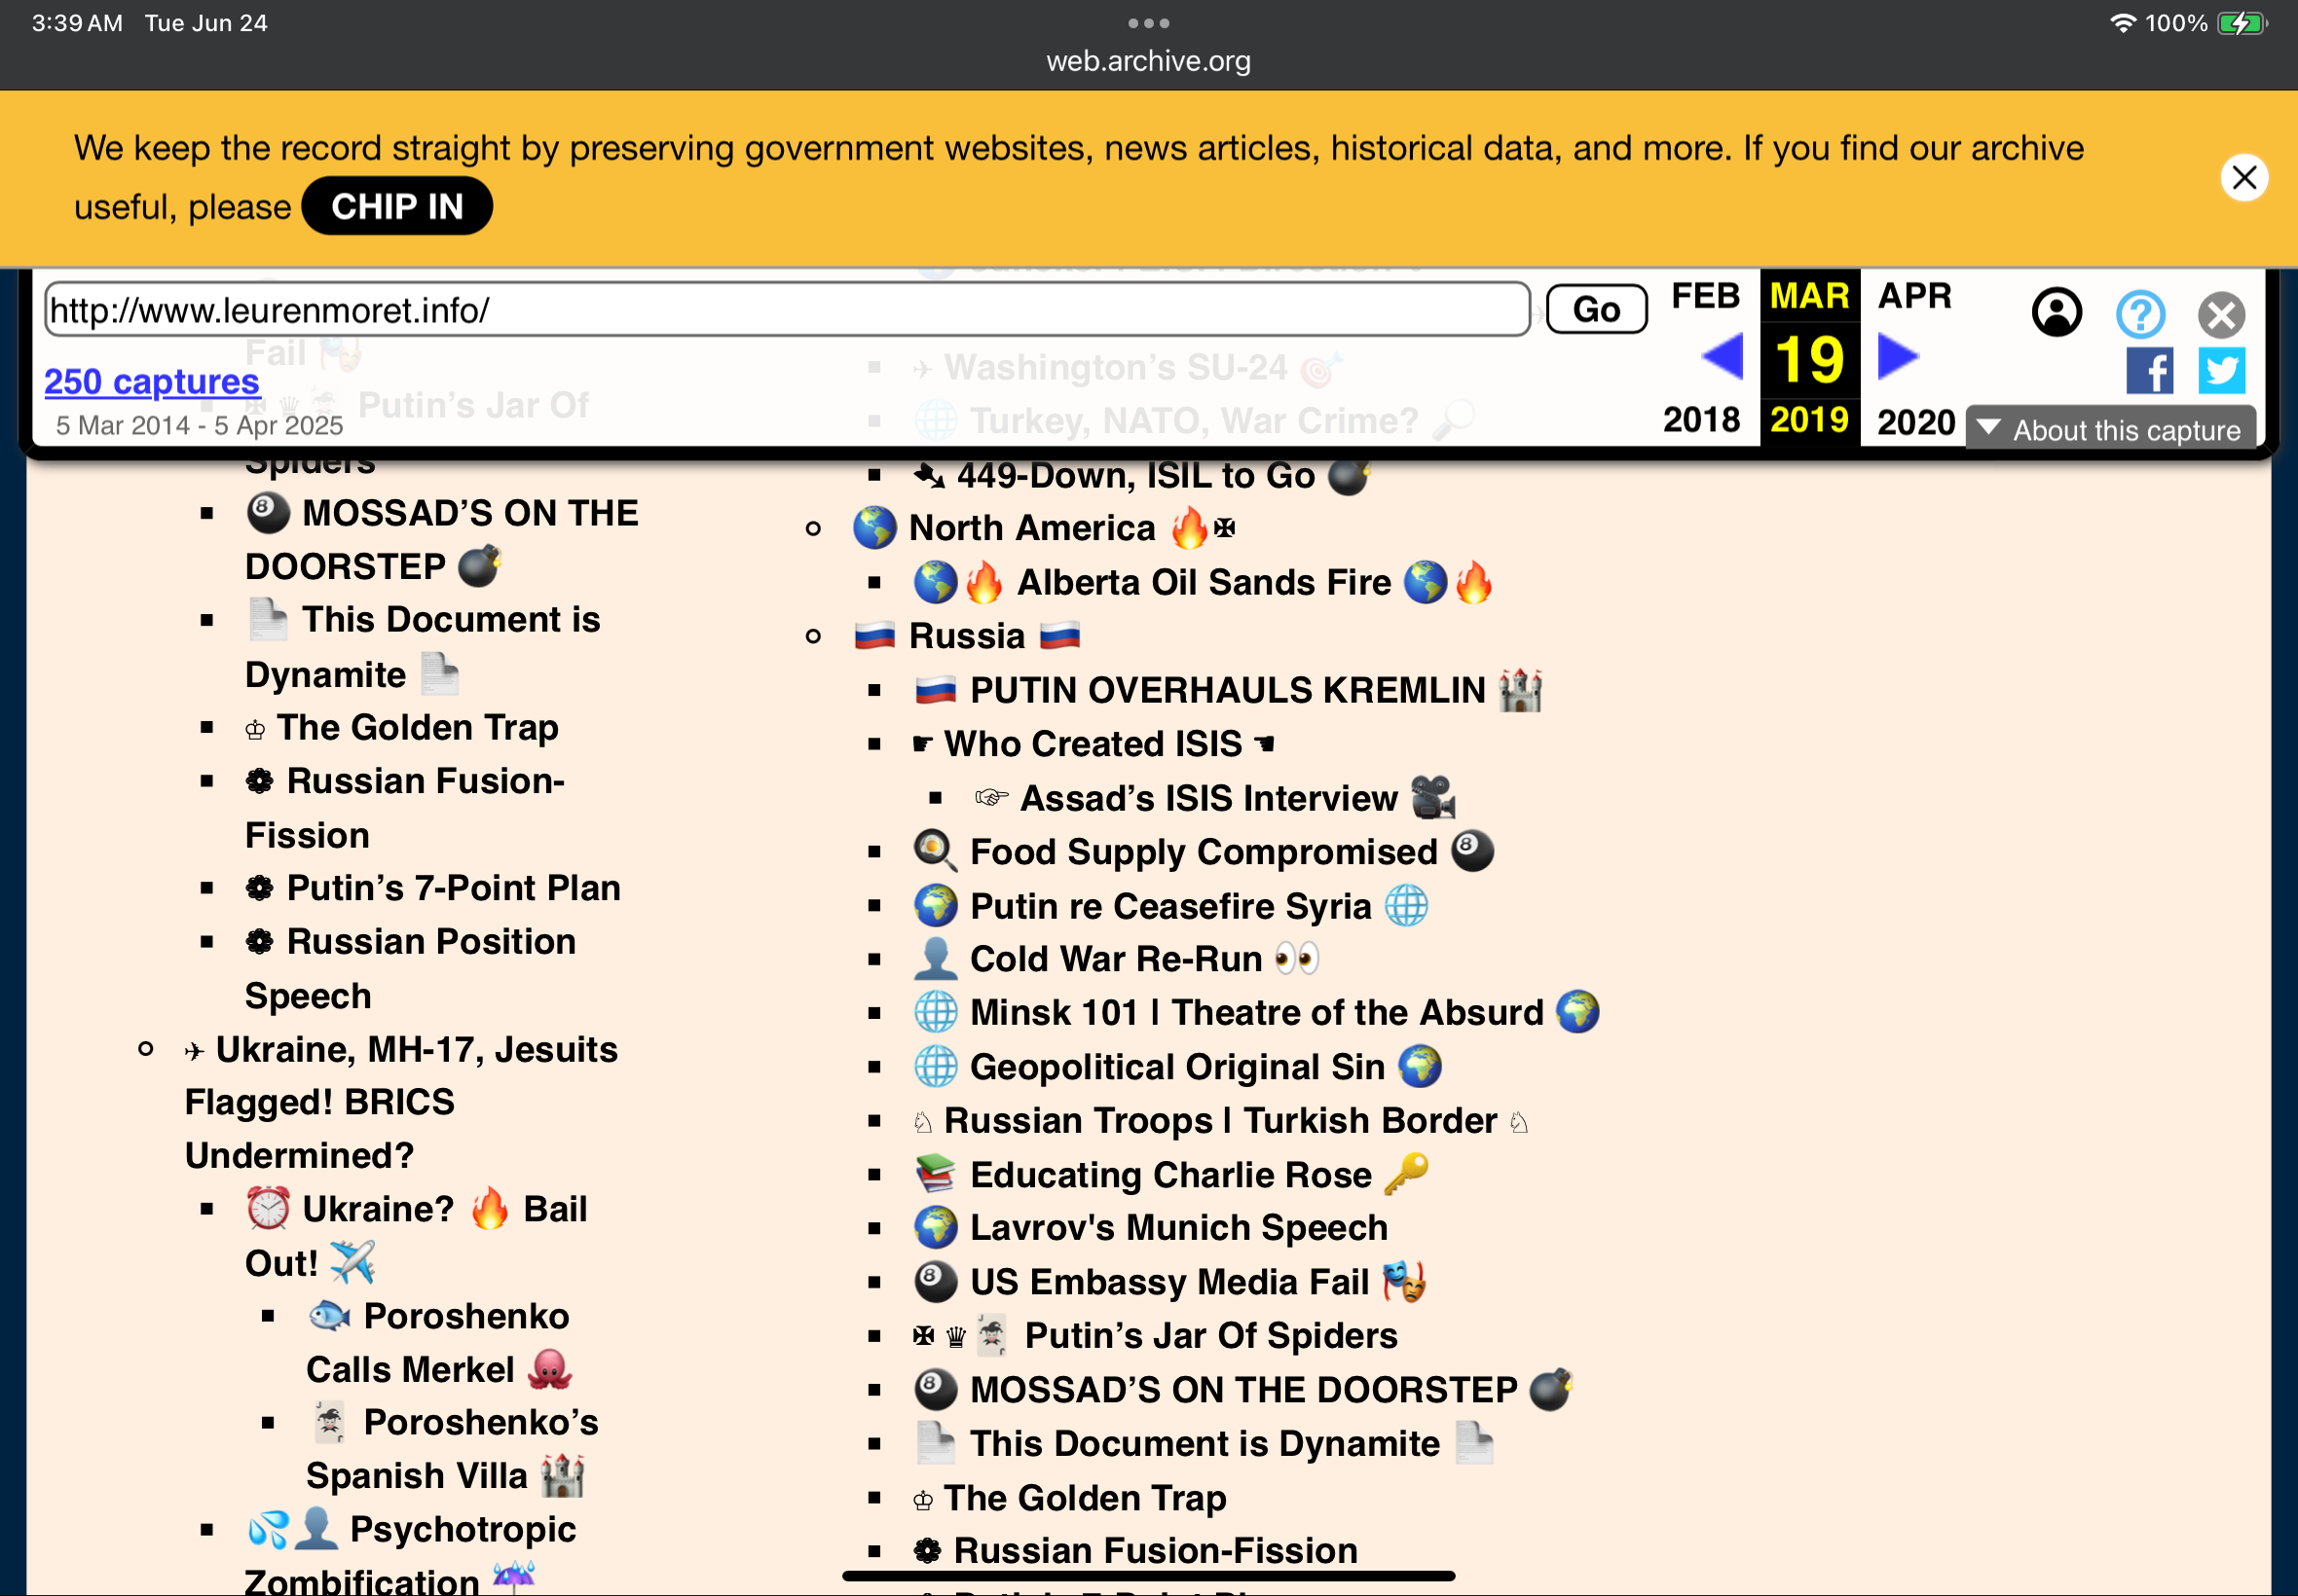The width and height of the screenshot is (2298, 1596).
Task: Open Ukraine? Bail Out! menu item
Action: coord(416,1236)
